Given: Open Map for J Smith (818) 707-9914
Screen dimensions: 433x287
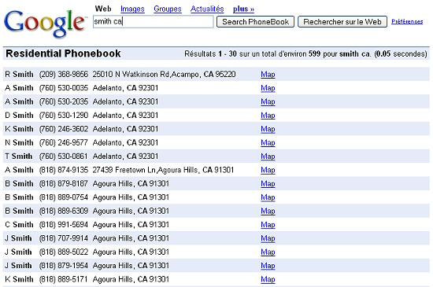Looking at the screenshot, I should 268,238.
